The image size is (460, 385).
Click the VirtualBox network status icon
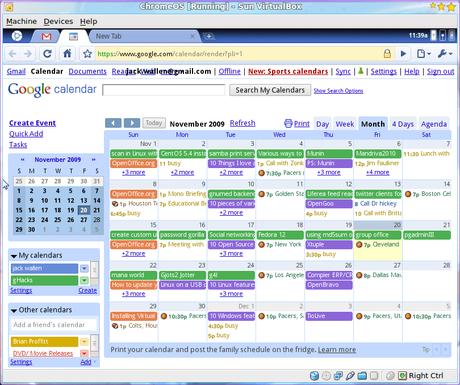coord(338,375)
